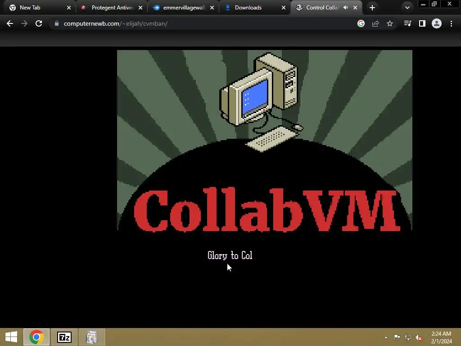
Task: Go back to the previous page
Action: [x=10, y=23]
